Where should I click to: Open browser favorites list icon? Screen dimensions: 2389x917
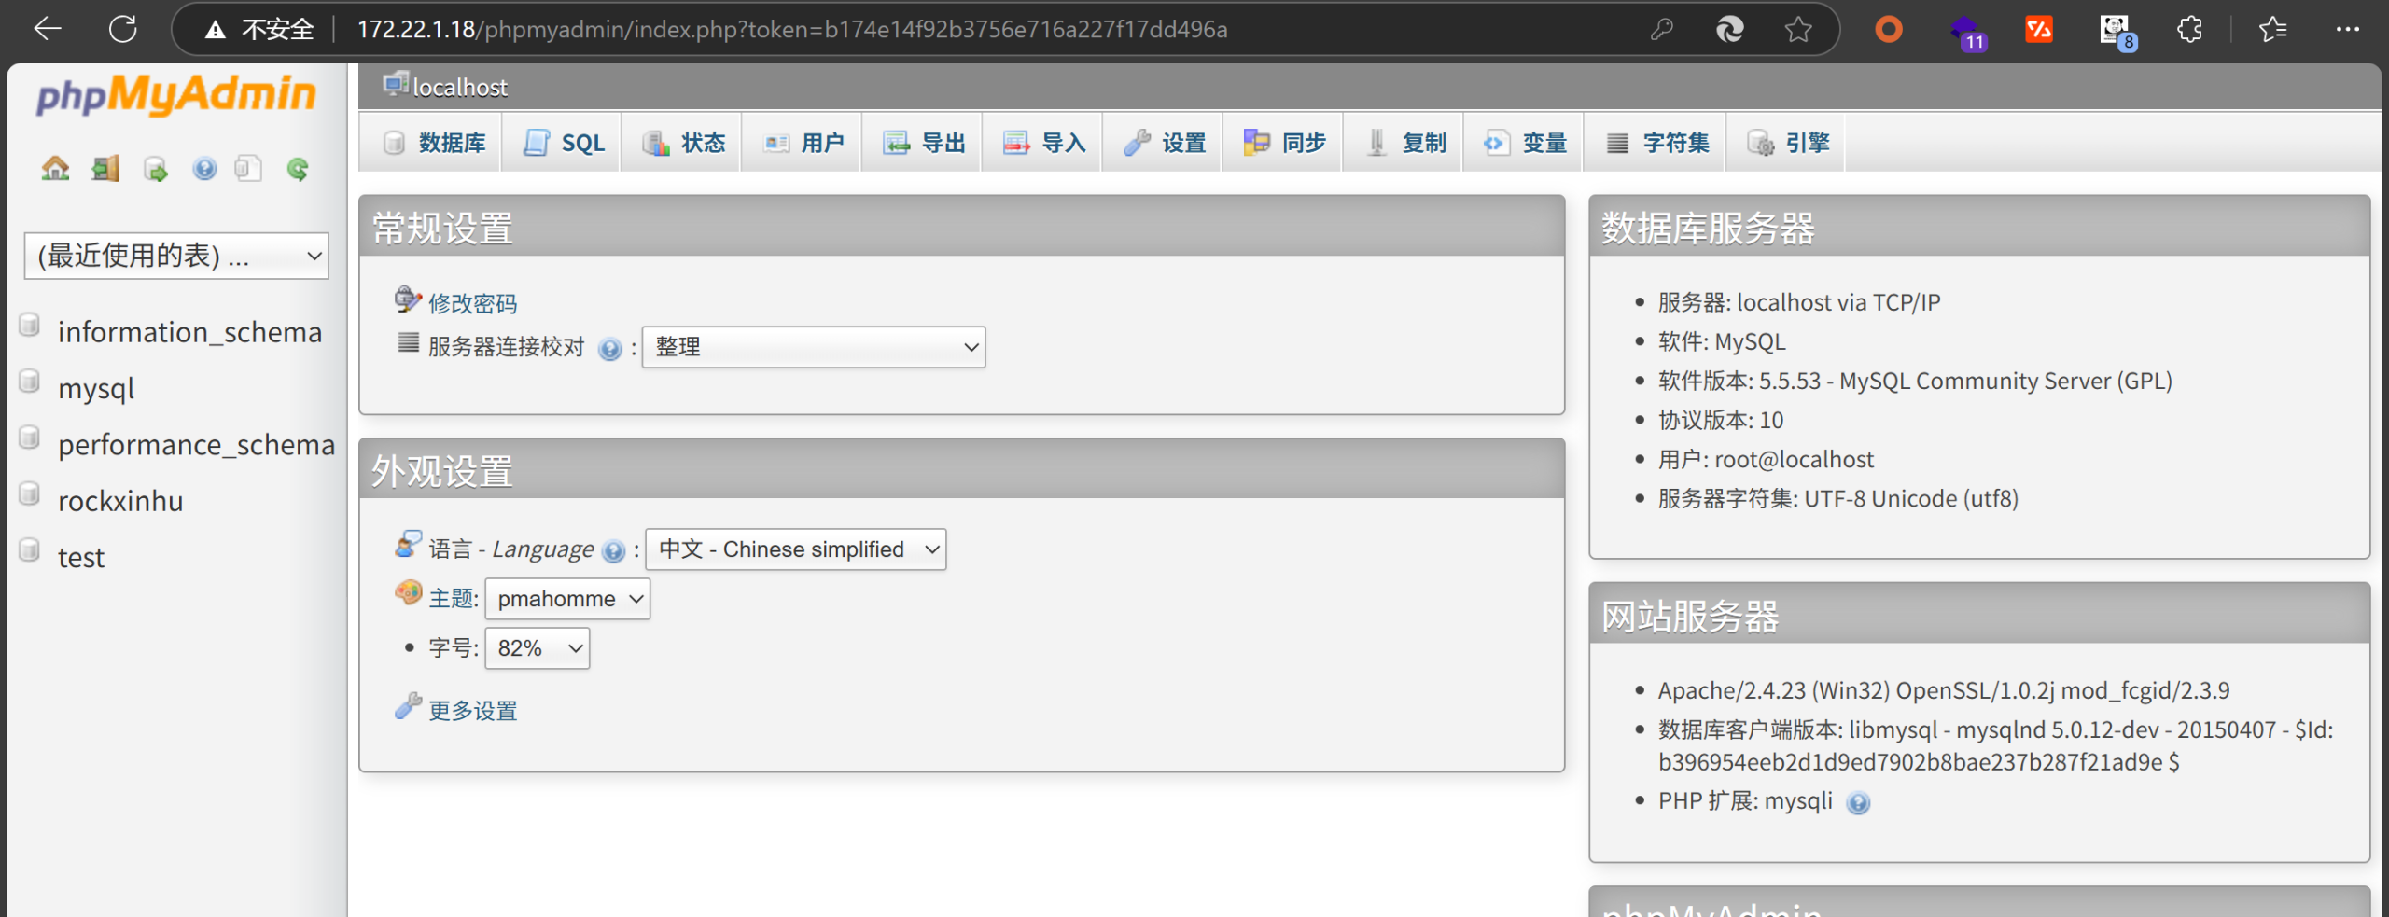2273,30
